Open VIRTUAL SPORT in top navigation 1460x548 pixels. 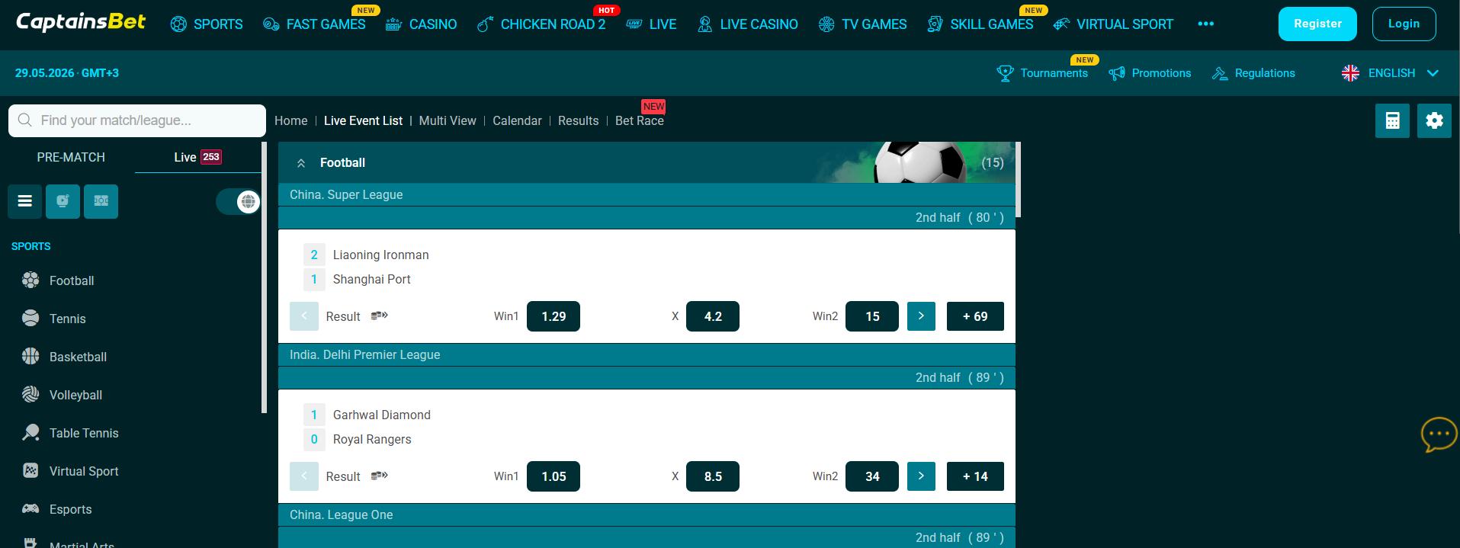tap(1113, 24)
